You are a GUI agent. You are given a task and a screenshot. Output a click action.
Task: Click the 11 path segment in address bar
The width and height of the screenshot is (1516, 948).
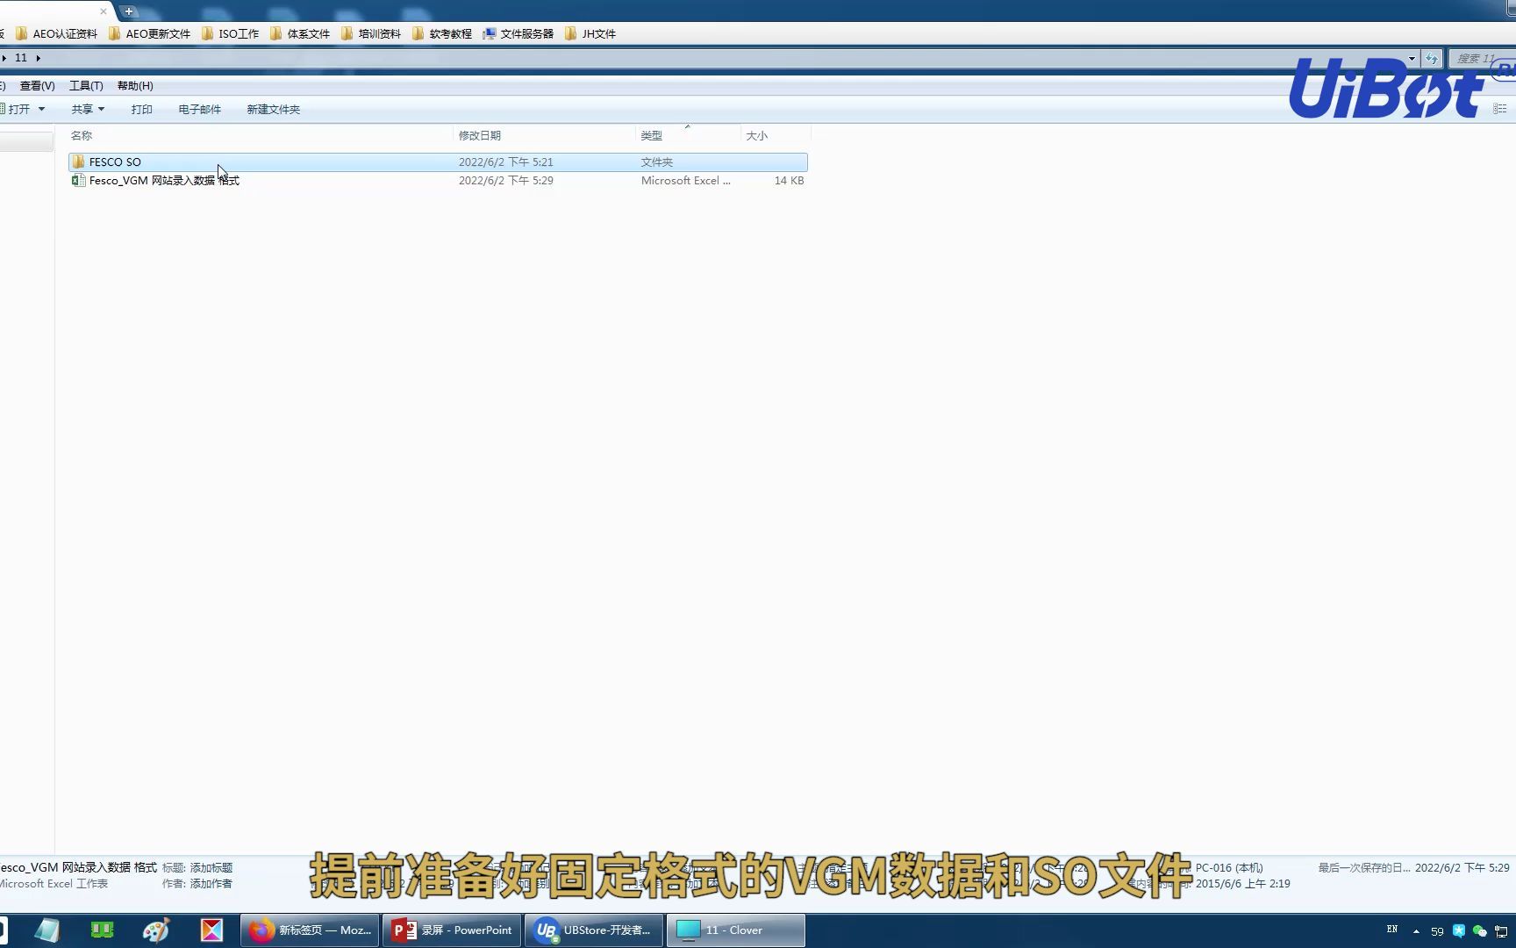[x=21, y=58]
